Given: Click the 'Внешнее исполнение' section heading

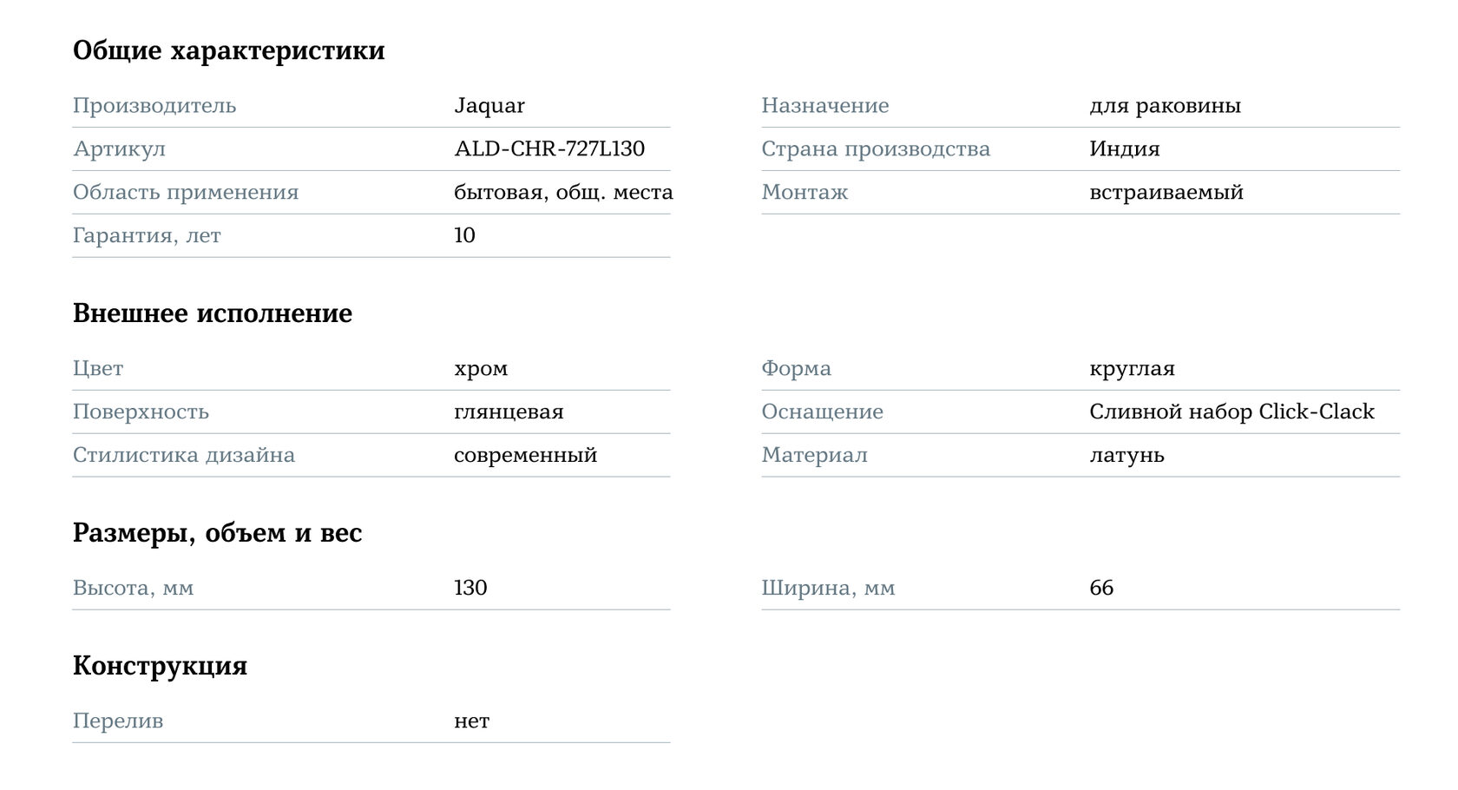Looking at the screenshot, I should 212,313.
